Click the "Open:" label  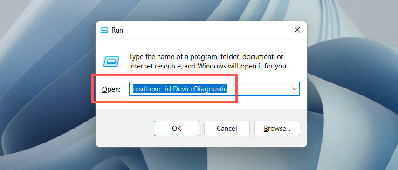point(111,89)
